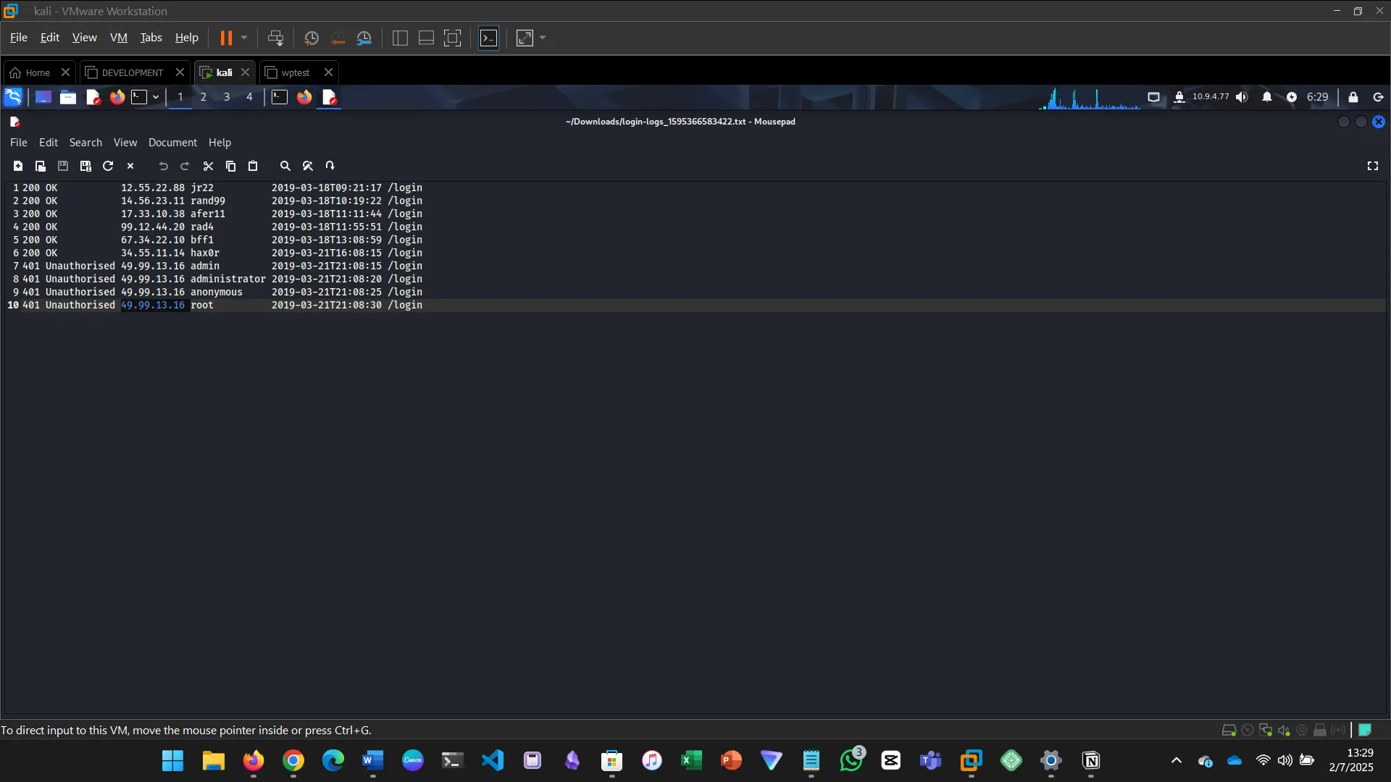Undo the last edit in Mousepad
1391x782 pixels.
(162, 166)
